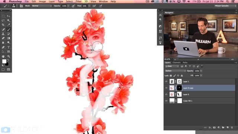Select the Move tool
Viewport: 238px width, 134px height.
9,16
